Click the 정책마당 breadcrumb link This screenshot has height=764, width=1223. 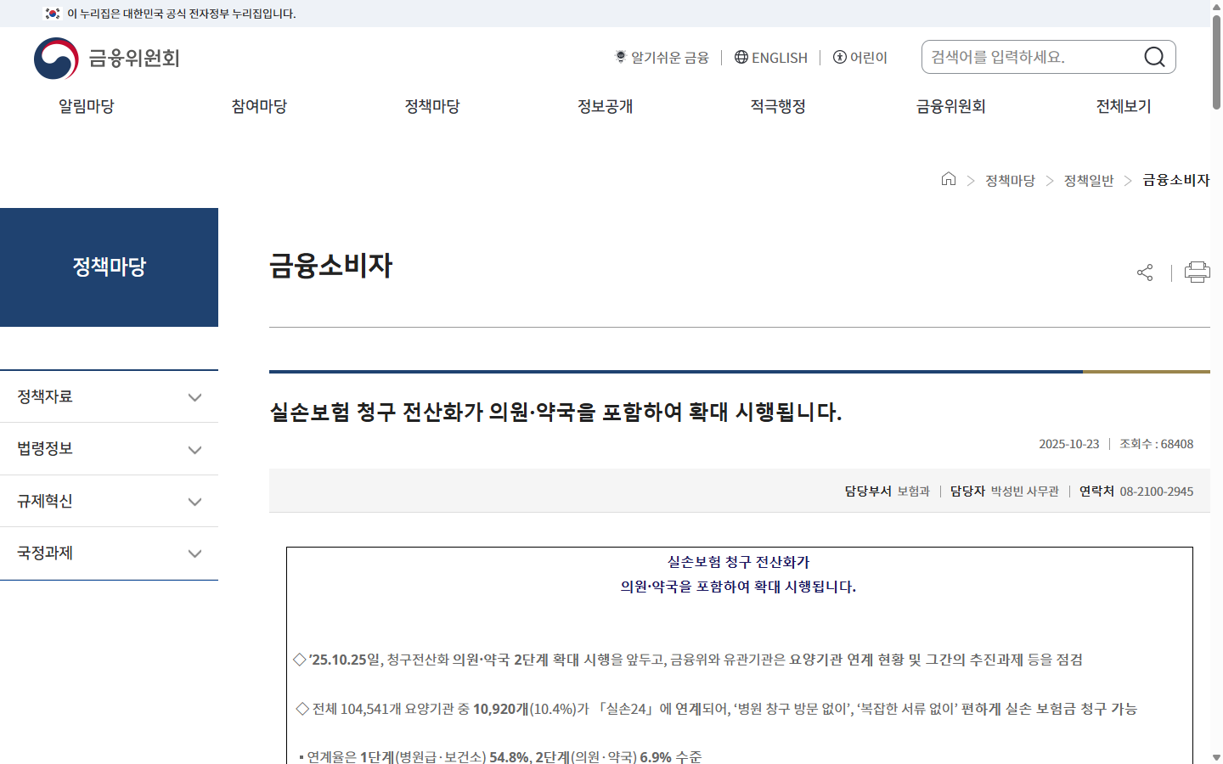(1010, 180)
